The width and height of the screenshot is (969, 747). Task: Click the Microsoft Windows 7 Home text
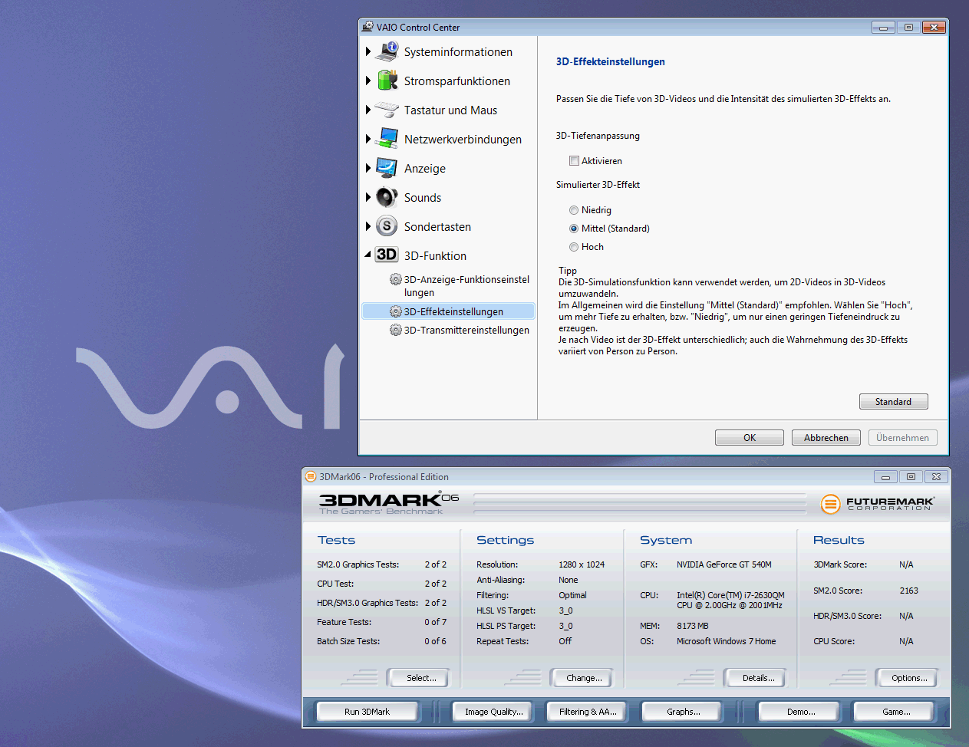pos(726,641)
